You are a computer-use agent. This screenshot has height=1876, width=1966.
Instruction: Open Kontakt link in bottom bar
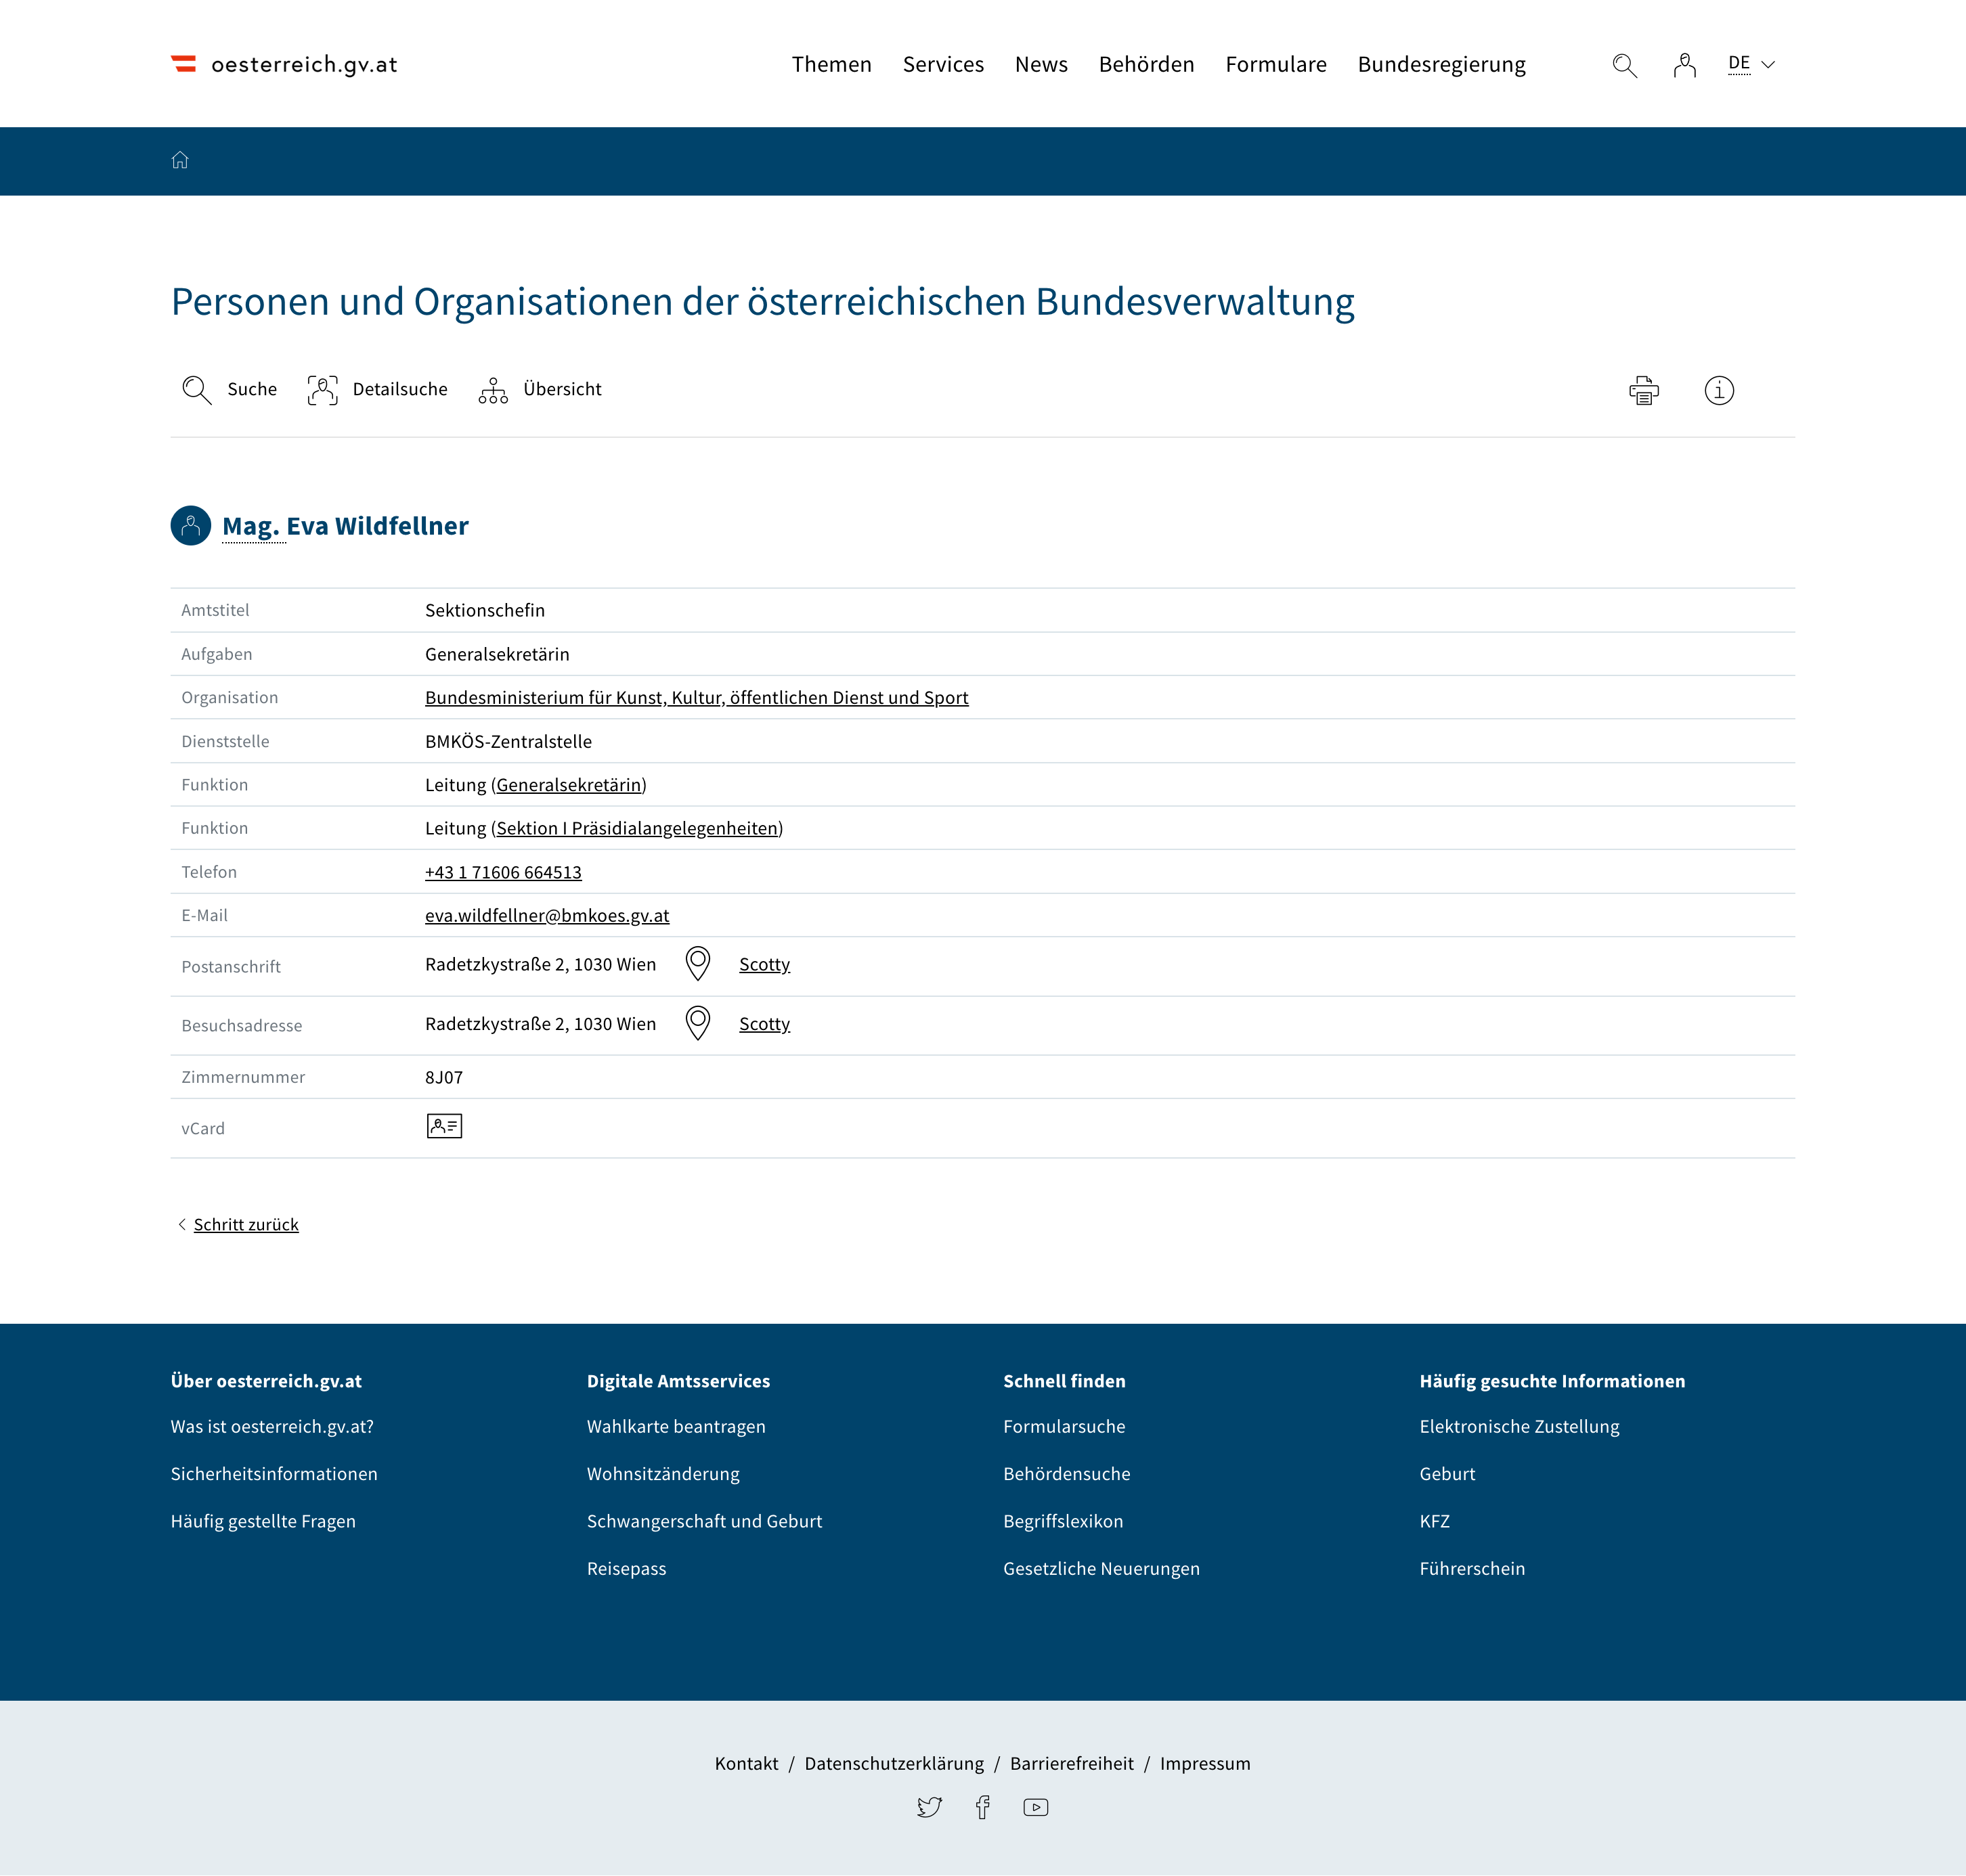[746, 1763]
